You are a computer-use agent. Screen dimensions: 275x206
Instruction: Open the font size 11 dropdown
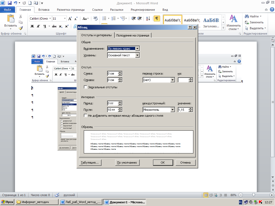(65, 19)
